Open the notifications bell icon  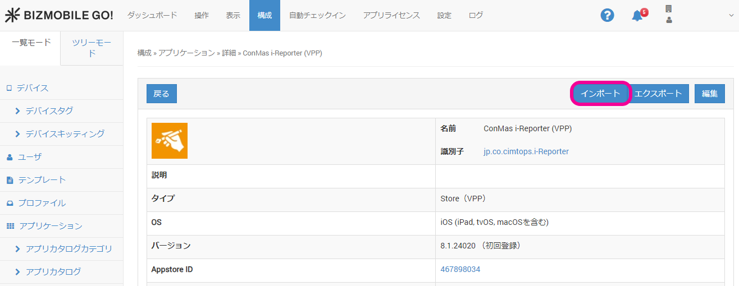[637, 16]
